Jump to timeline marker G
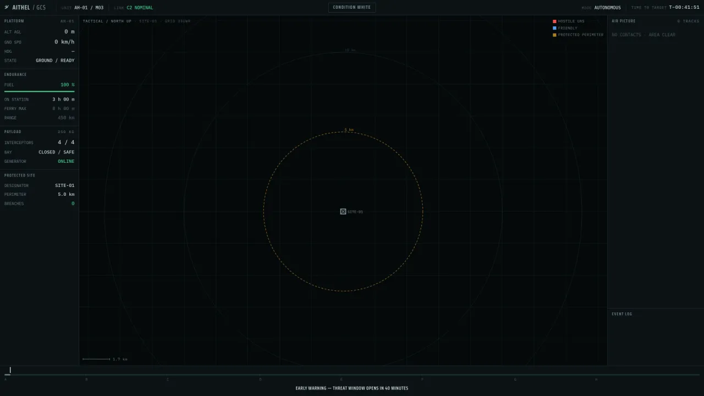704x396 pixels. pos(515,379)
